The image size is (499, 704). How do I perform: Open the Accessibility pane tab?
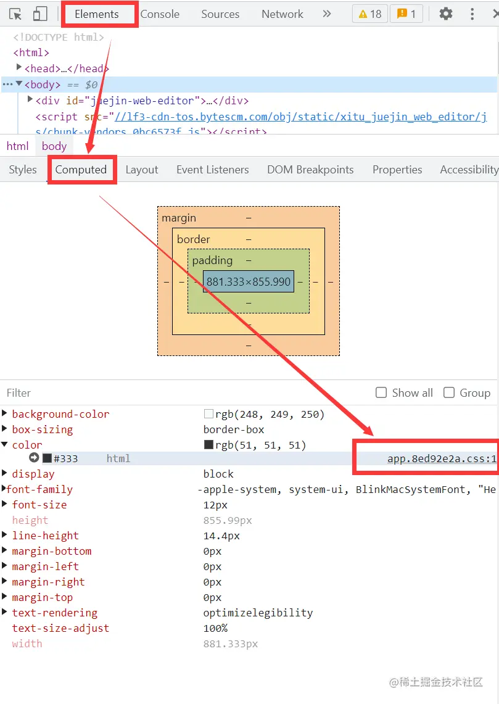469,169
